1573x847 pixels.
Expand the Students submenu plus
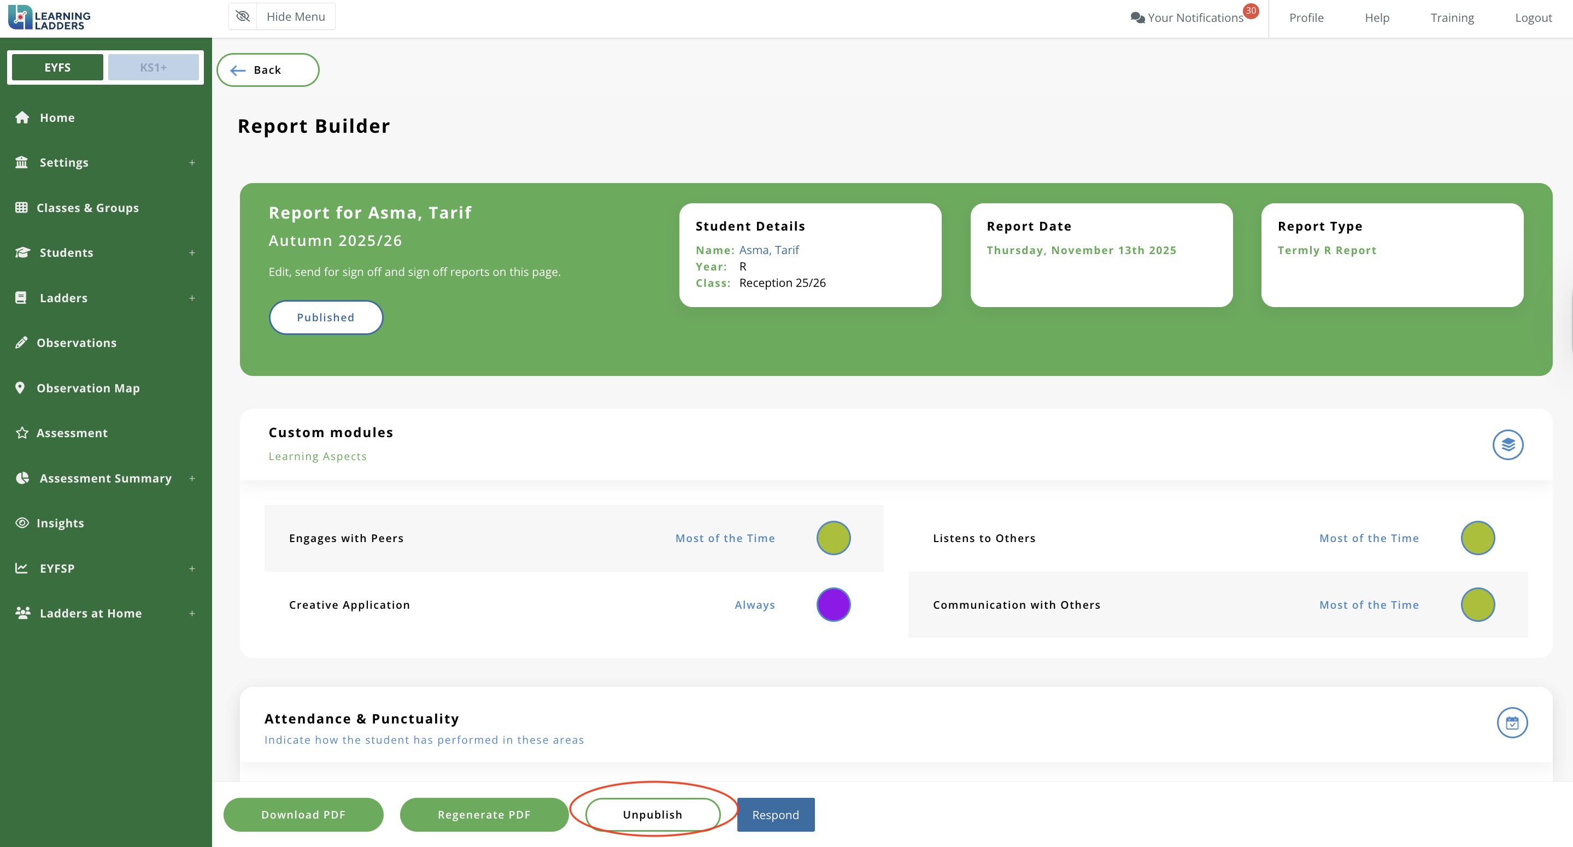pos(192,253)
